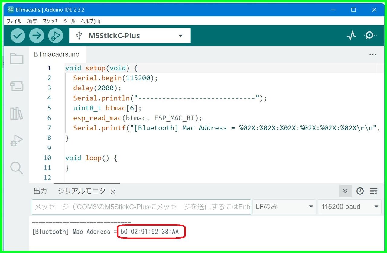Click the delay(2000) code line

click(97, 88)
